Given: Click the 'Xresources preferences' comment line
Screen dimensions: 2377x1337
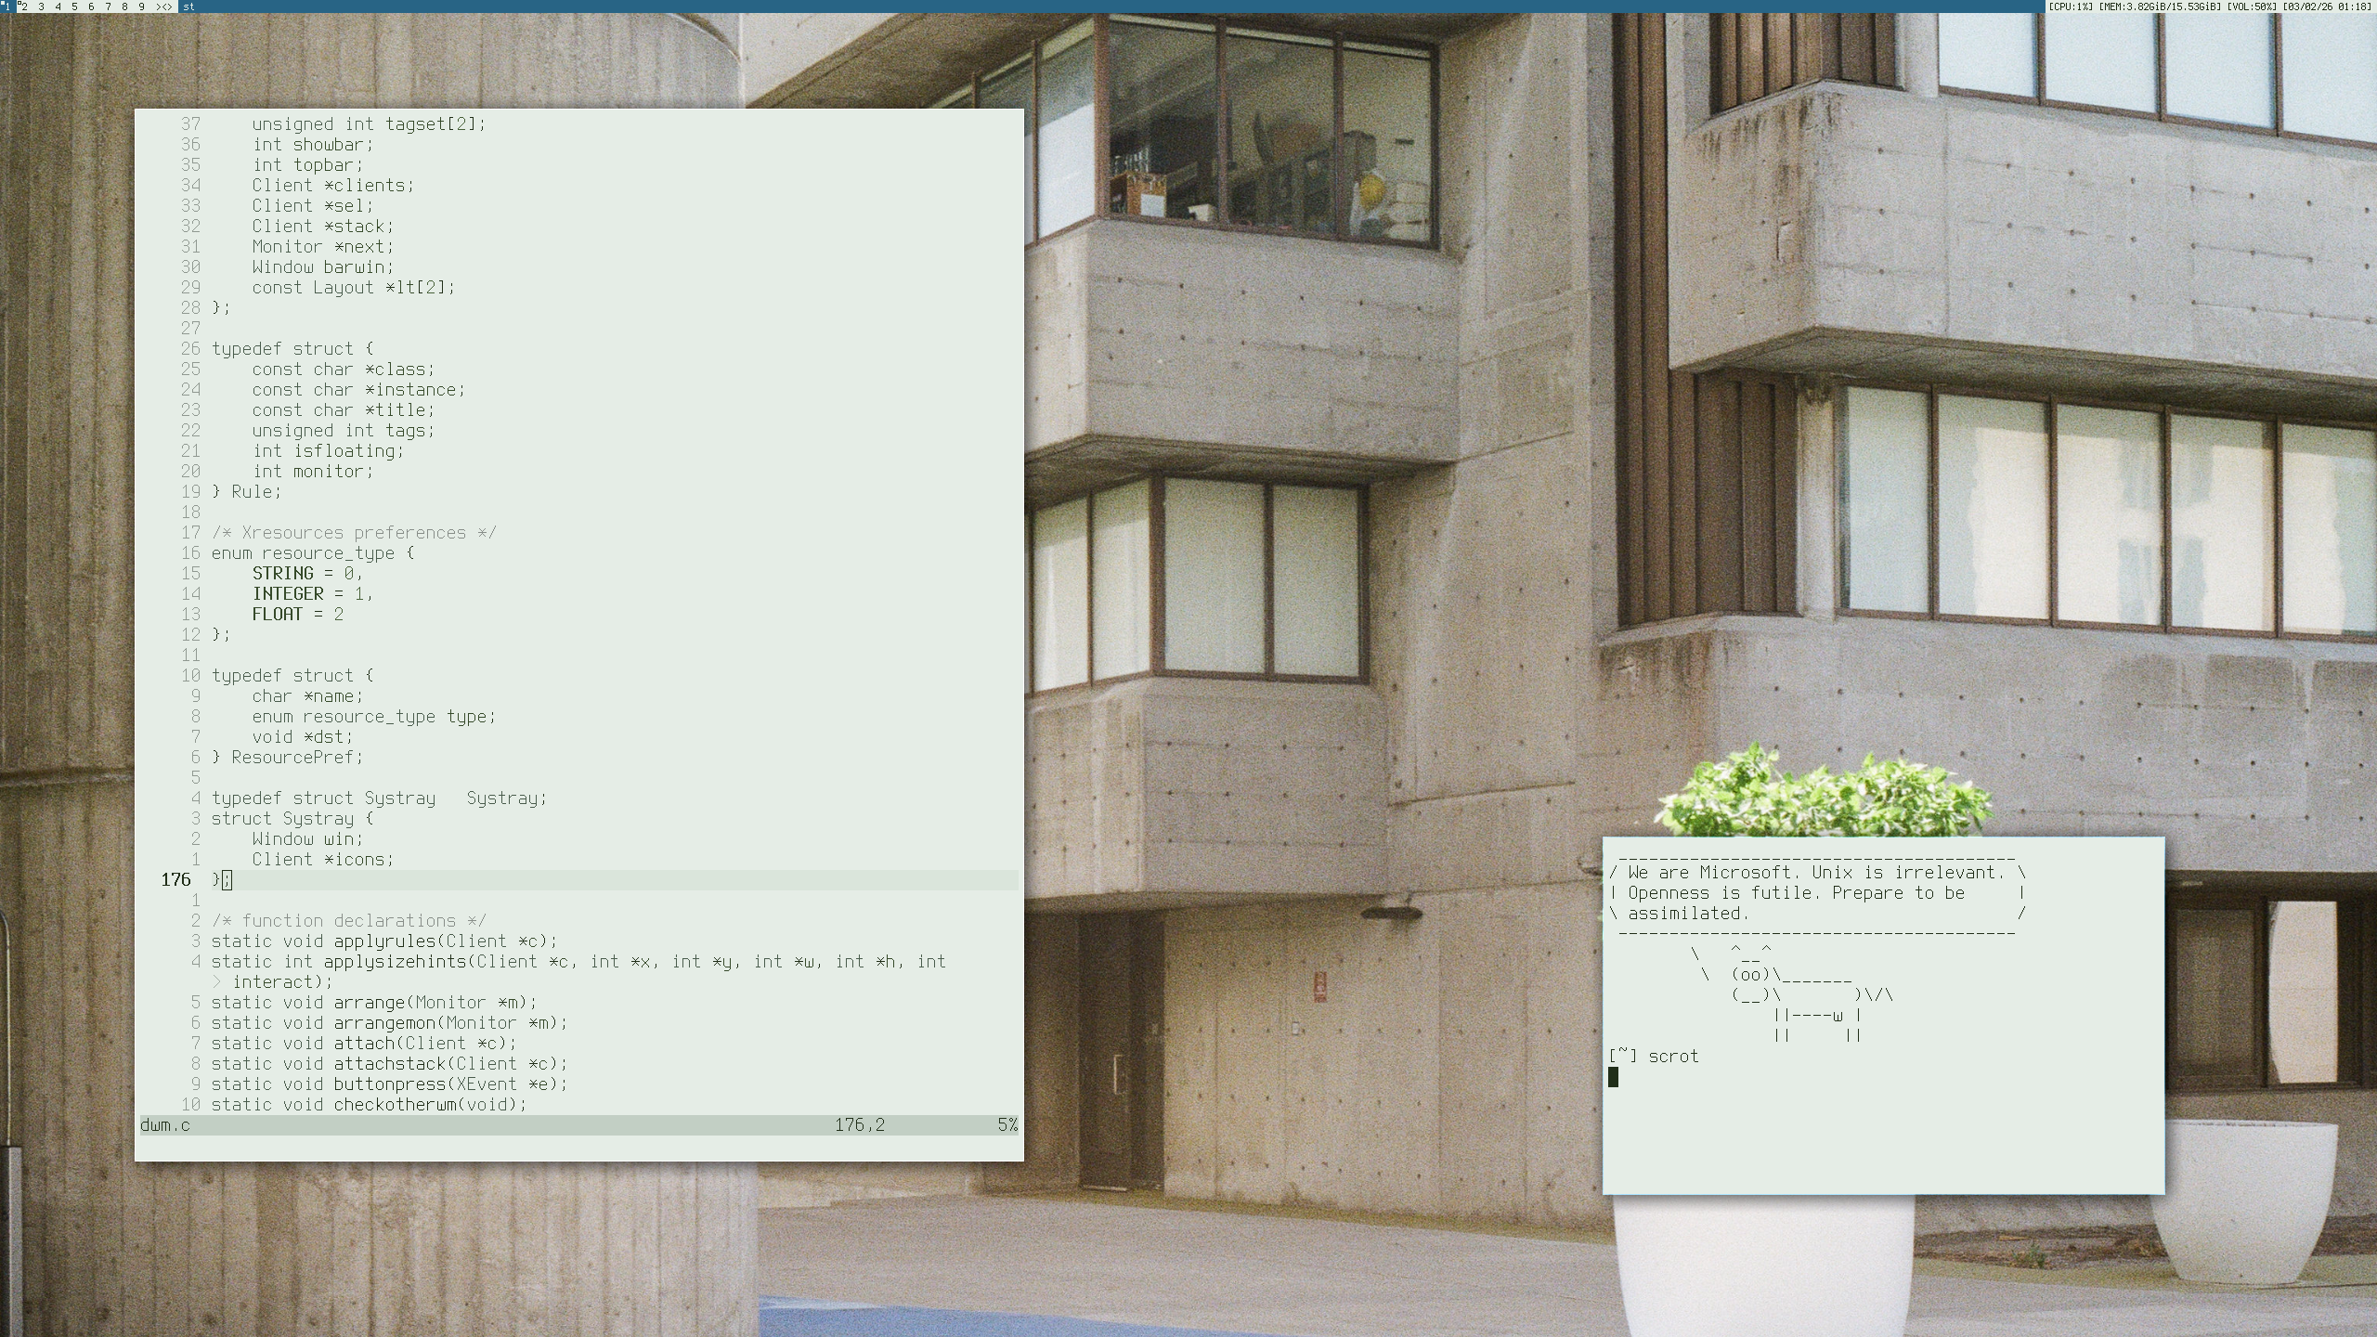Looking at the screenshot, I should pos(354,533).
